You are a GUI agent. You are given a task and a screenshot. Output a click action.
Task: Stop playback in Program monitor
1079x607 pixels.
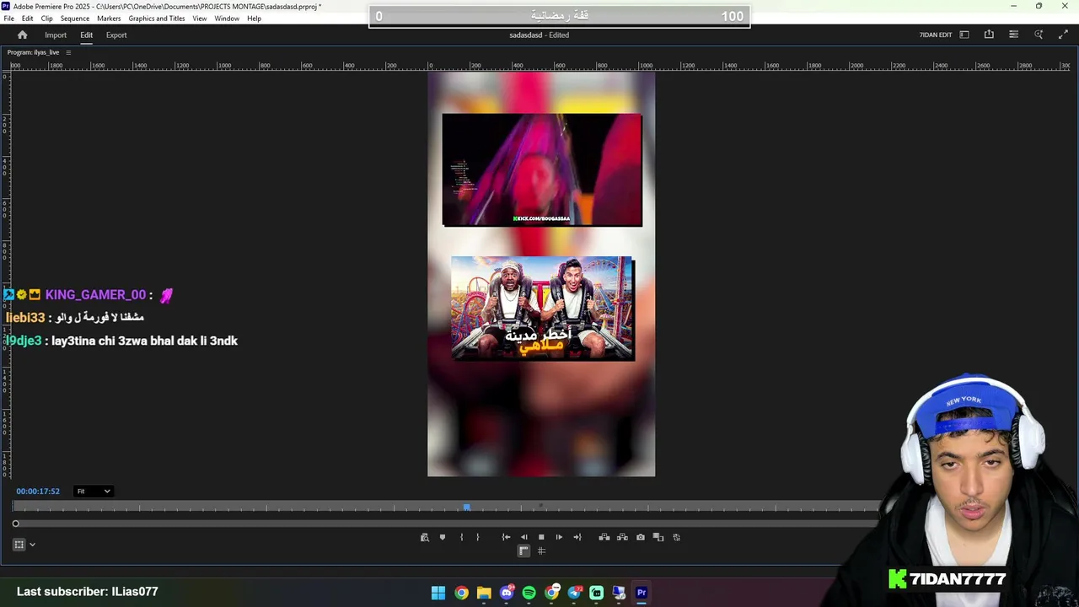coord(541,537)
